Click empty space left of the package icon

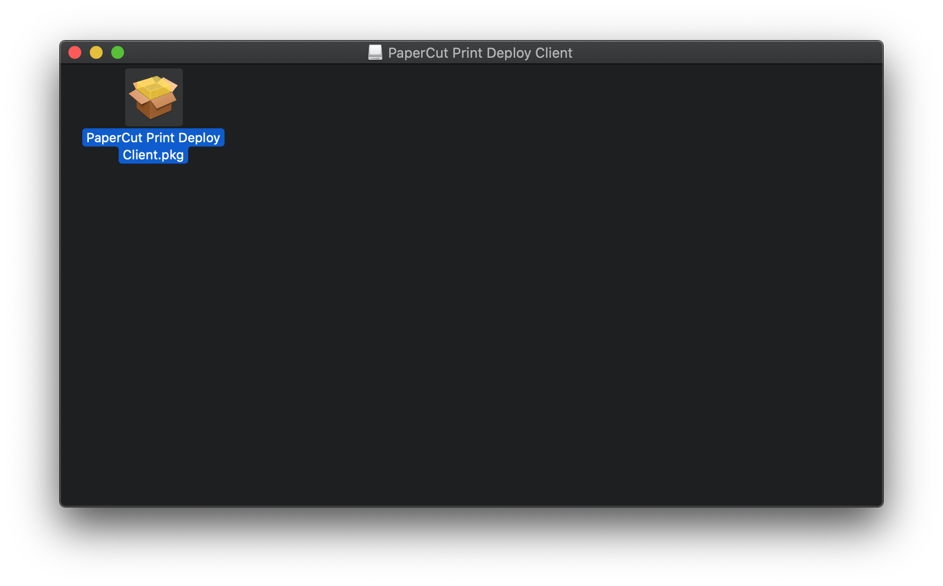[x=91, y=97]
